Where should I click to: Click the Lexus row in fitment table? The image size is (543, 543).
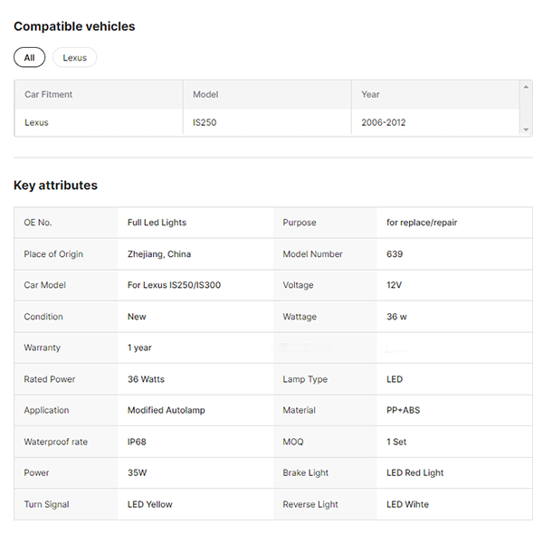point(37,122)
